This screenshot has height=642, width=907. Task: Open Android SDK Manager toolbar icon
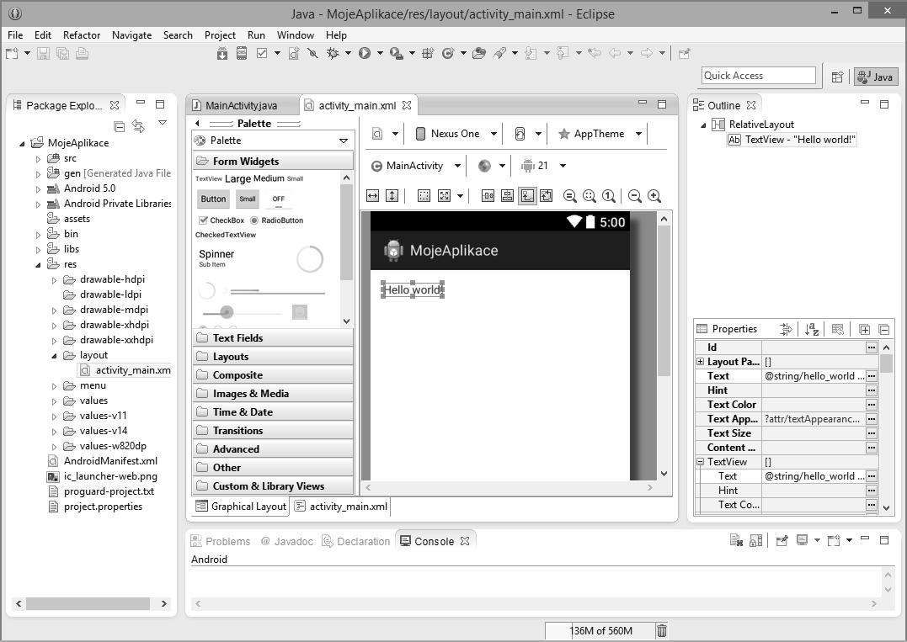[x=222, y=54]
